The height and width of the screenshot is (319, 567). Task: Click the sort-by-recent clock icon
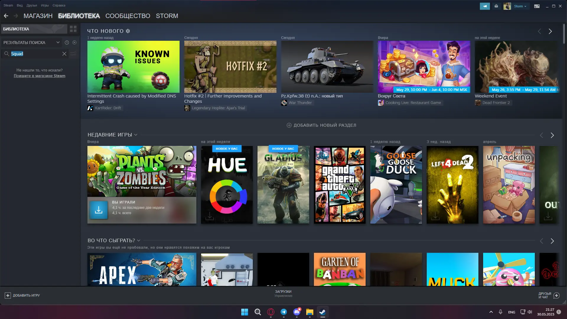tap(67, 43)
